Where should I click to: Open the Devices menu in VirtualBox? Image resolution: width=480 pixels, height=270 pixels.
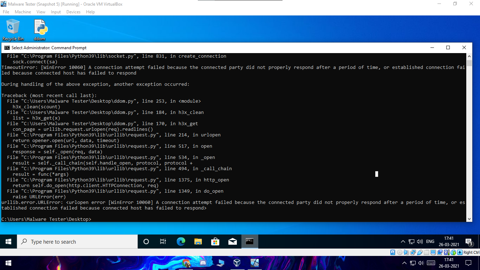(x=73, y=12)
